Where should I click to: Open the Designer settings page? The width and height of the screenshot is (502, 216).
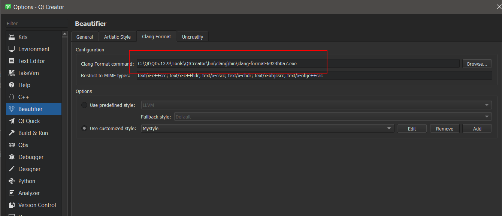coord(34,169)
